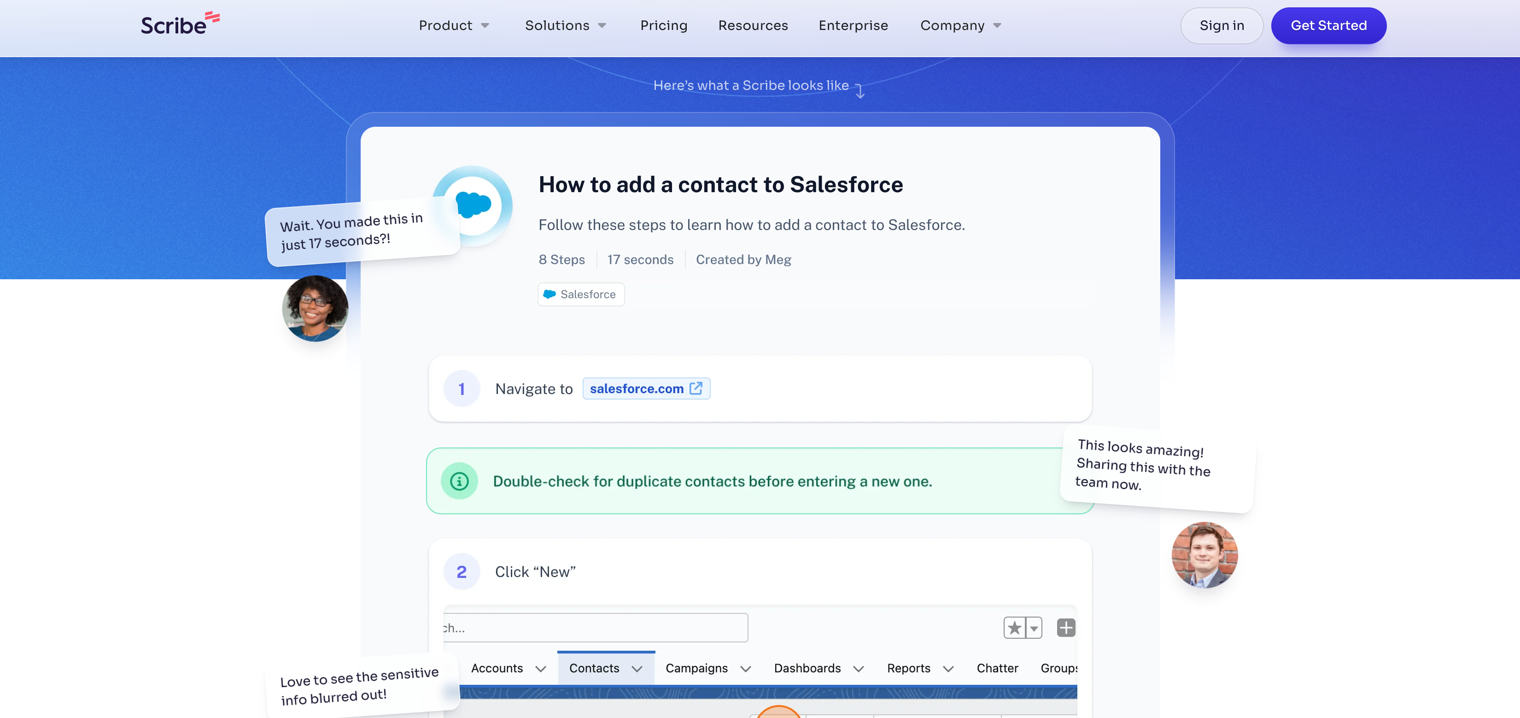Select the Dashboards tab
The width and height of the screenshot is (1520, 718).
pyautogui.click(x=807, y=668)
